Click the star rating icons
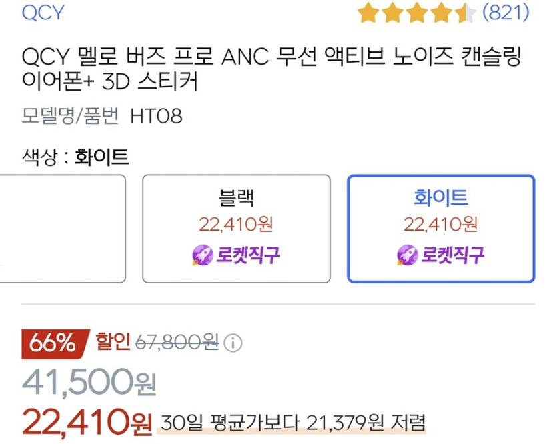 416,13
